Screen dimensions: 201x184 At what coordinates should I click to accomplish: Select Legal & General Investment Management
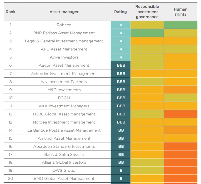tap(64, 41)
